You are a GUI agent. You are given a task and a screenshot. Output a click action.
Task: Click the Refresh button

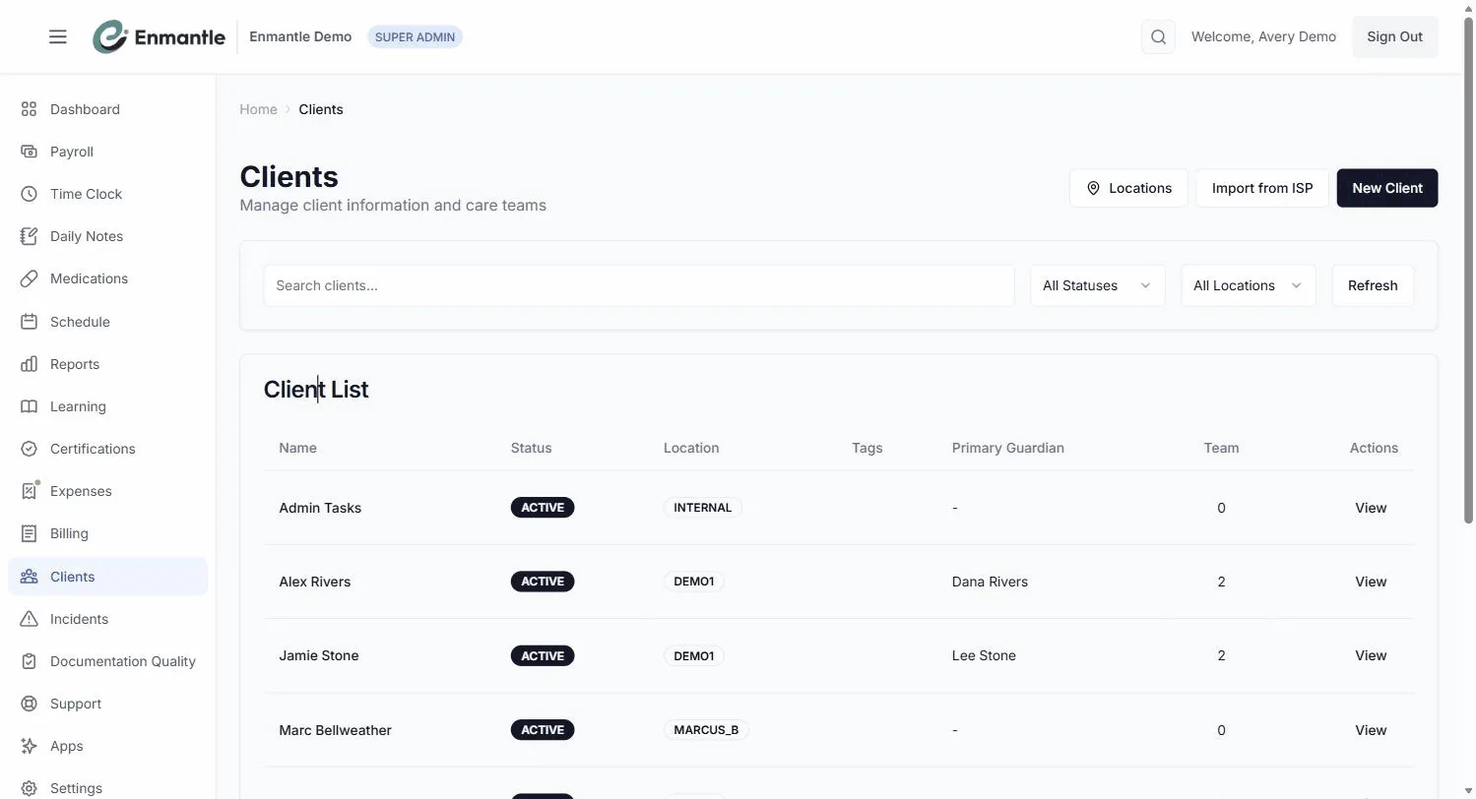(x=1372, y=285)
